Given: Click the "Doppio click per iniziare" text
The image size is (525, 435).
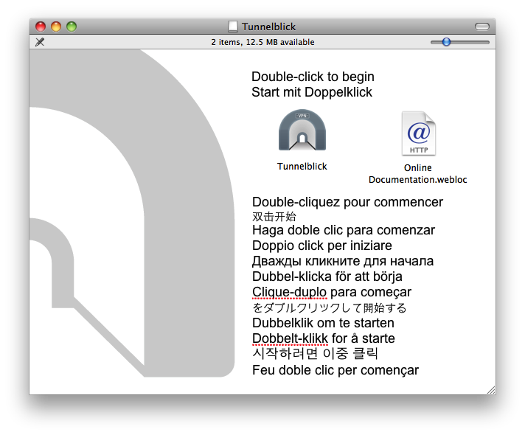Looking at the screenshot, I should click(322, 246).
